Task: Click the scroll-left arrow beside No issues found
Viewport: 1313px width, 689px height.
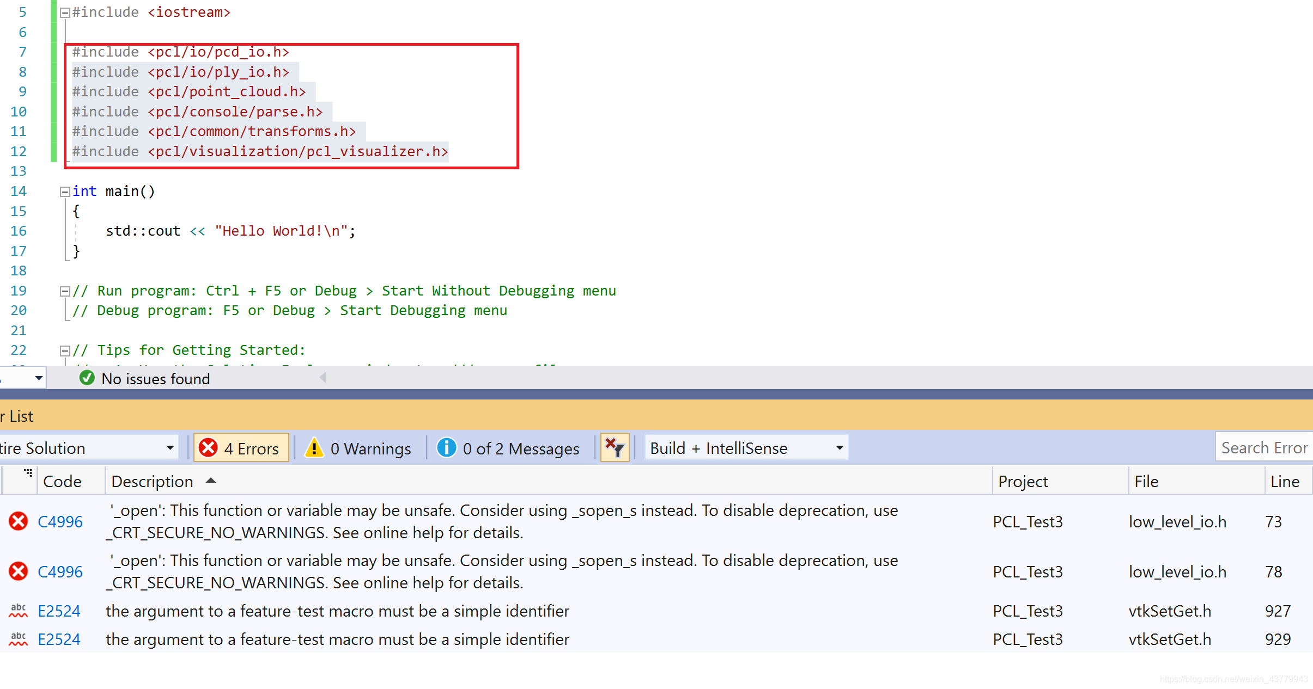Action: 323,378
